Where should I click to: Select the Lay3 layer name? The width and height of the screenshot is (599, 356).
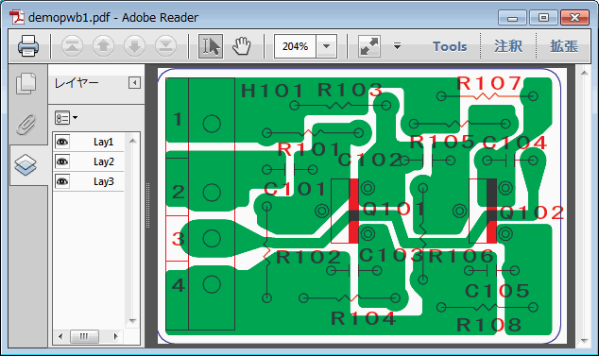[104, 181]
